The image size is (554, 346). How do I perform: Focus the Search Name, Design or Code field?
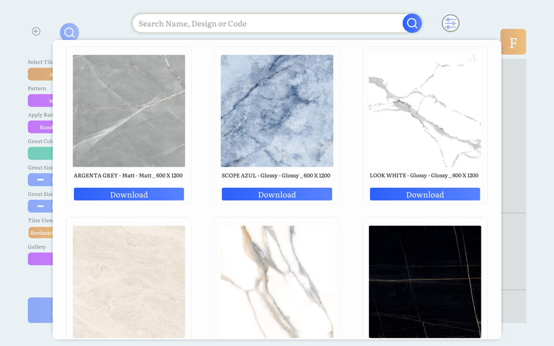pos(269,24)
